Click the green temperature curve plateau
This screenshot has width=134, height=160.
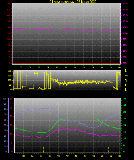[x=81, y=117]
